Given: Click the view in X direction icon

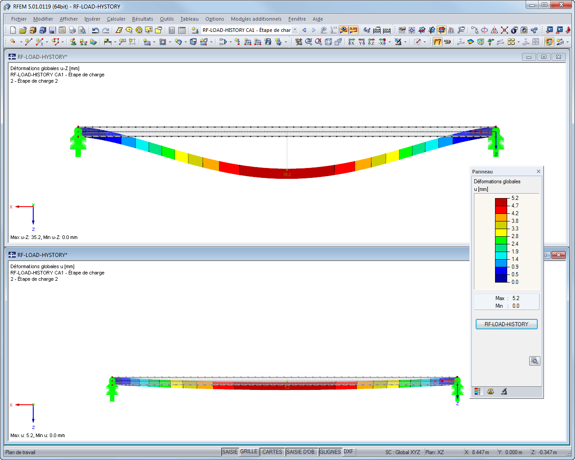Looking at the screenshot, I should pos(352,42).
